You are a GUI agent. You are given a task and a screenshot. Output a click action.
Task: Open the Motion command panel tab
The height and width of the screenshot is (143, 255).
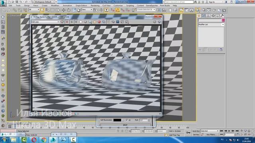(213, 16)
